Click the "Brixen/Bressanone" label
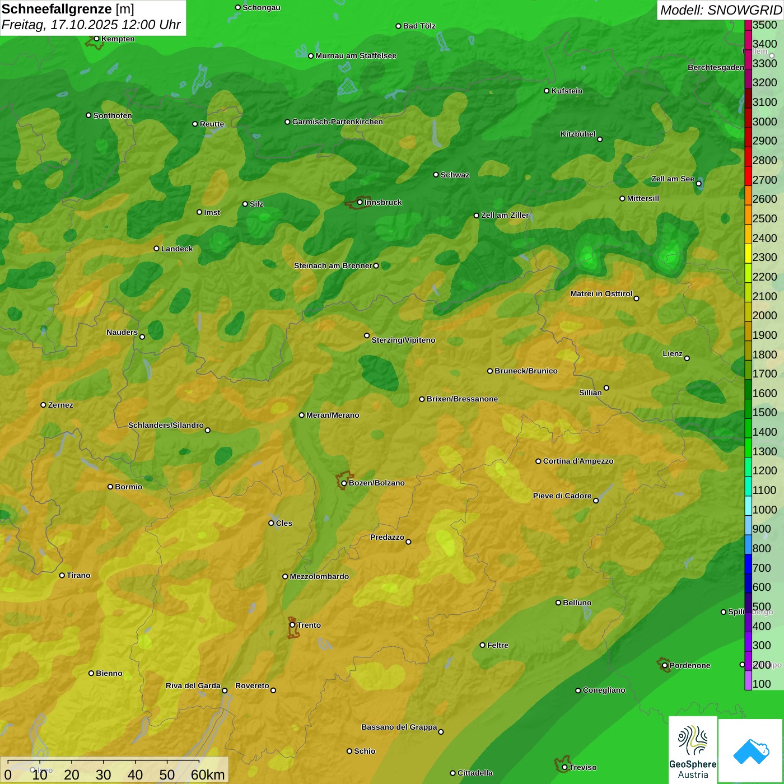The image size is (784, 784). [462, 399]
